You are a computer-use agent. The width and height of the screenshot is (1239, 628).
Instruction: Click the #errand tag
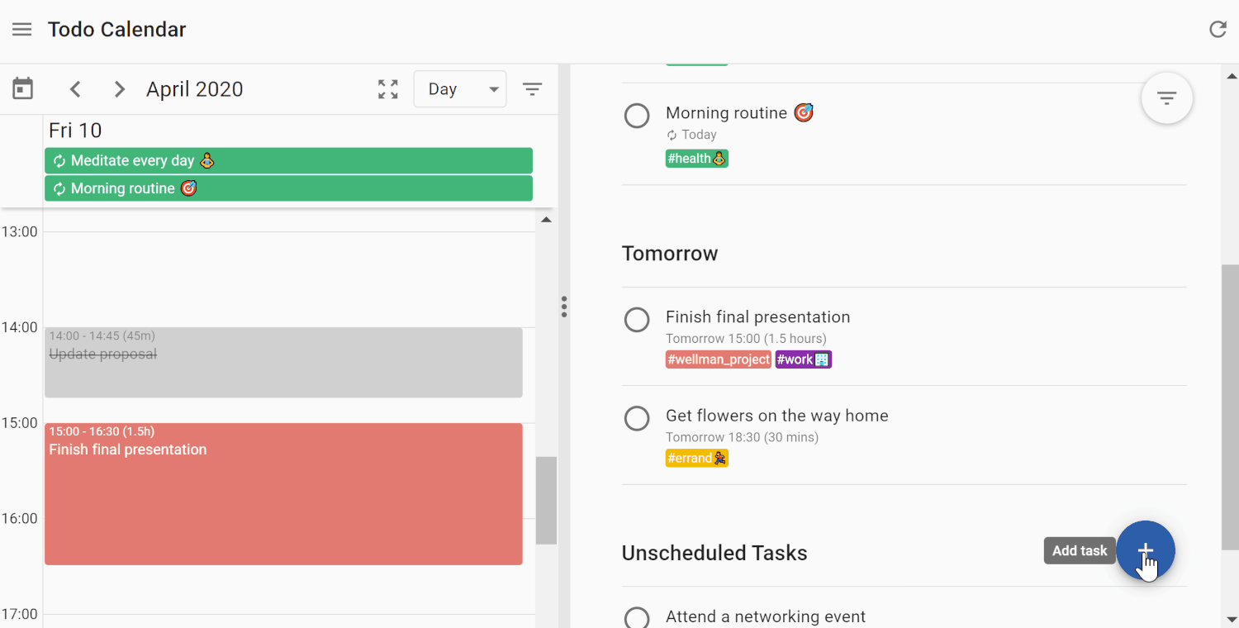coord(696,458)
